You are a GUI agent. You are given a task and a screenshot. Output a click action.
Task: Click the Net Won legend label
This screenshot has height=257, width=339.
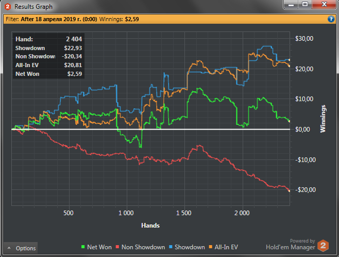(99, 247)
